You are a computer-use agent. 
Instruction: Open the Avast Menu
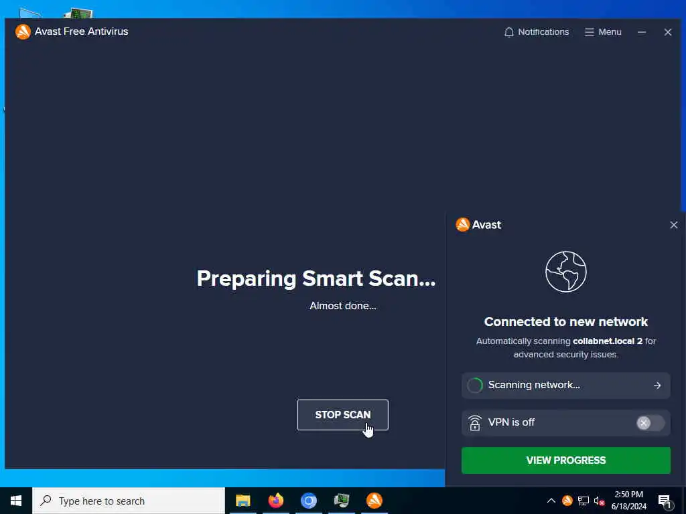click(603, 32)
